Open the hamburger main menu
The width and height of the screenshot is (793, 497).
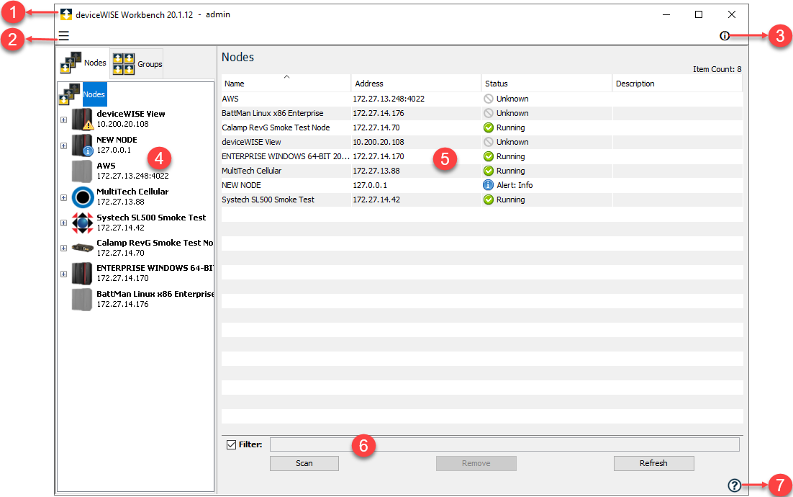point(64,36)
